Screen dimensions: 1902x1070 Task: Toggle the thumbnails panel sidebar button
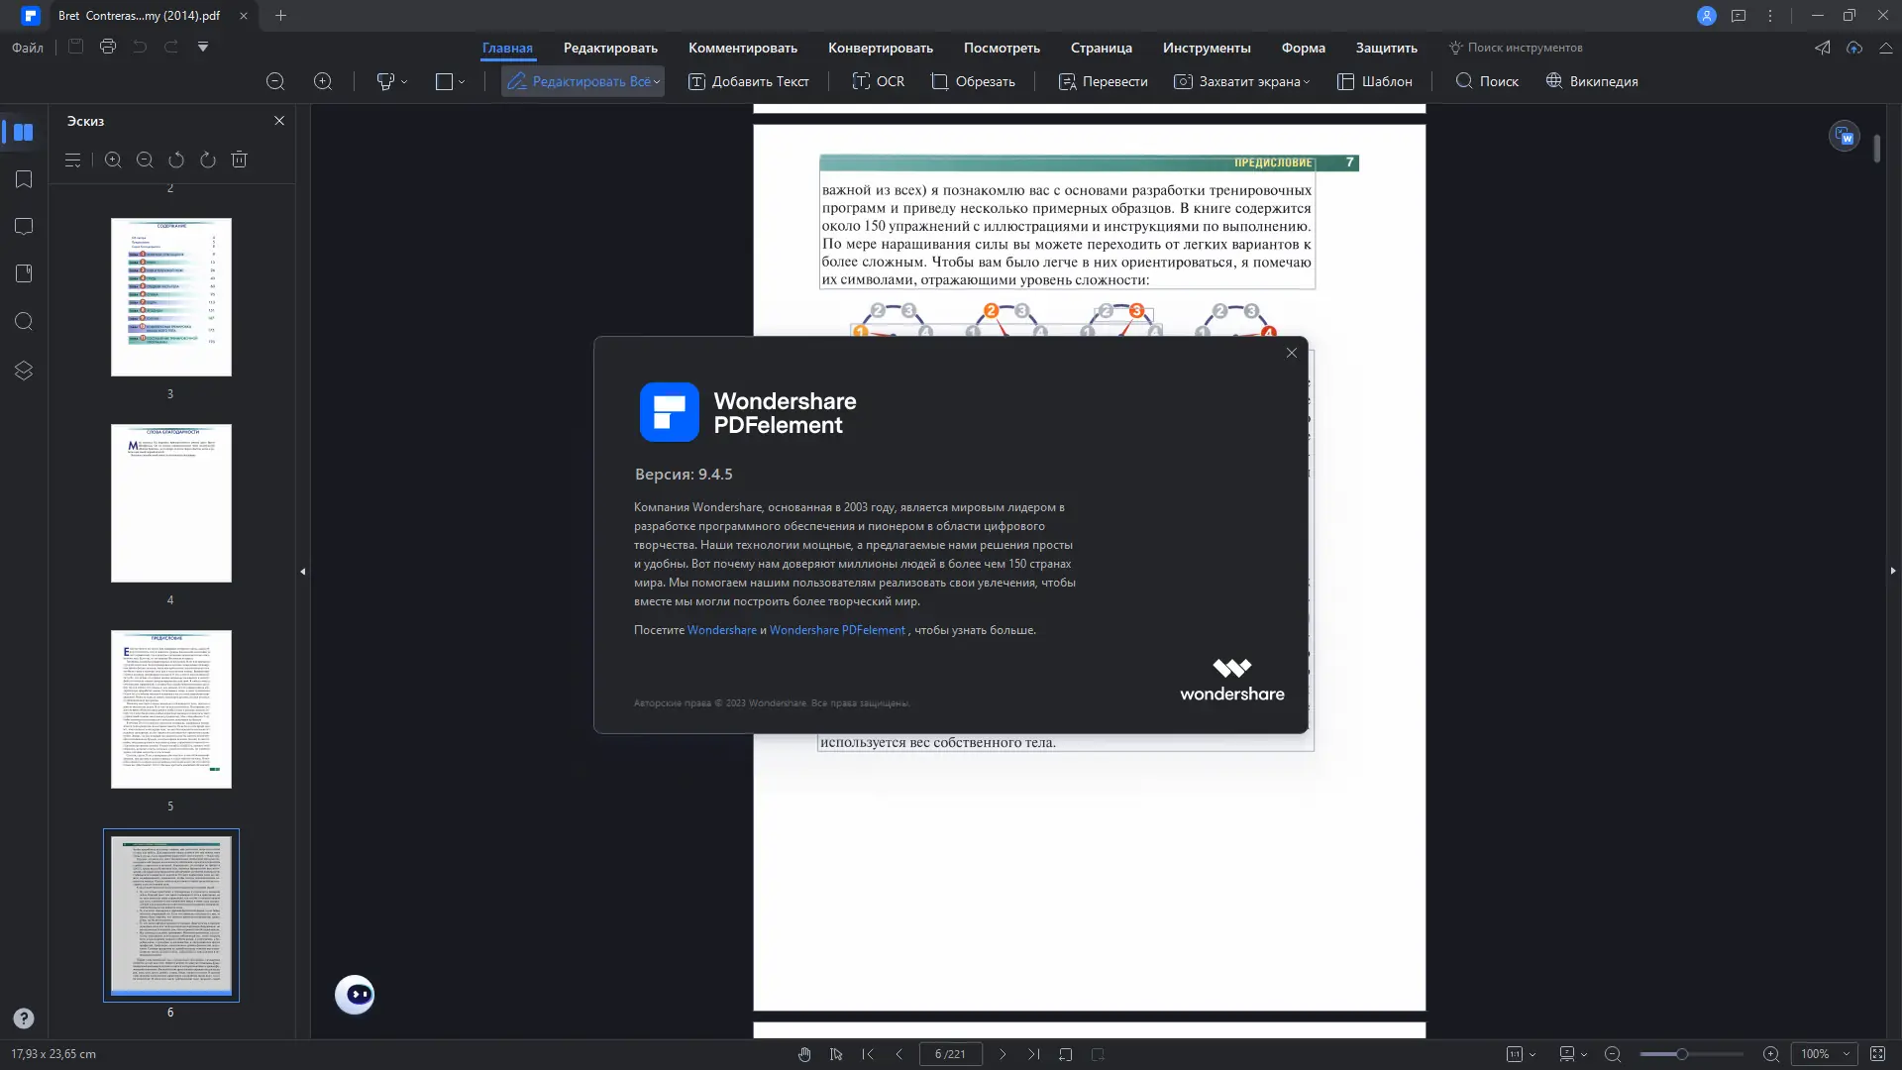24,132
